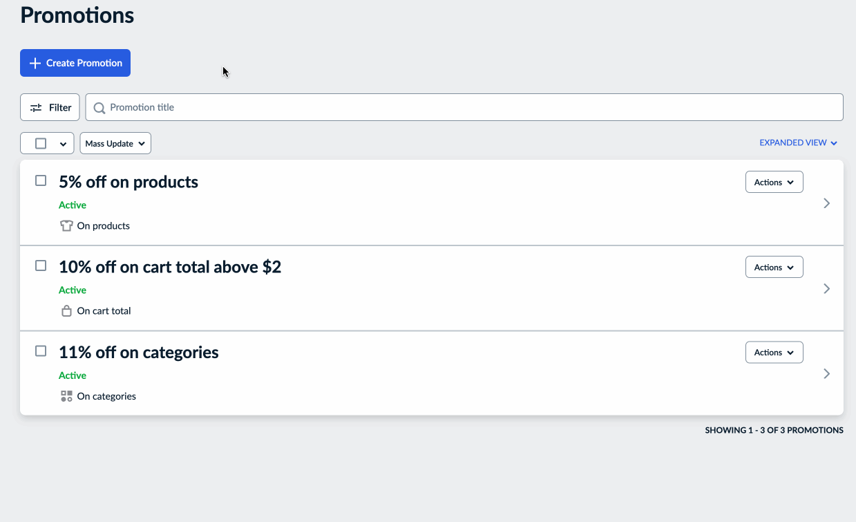Screen dimensions: 856x522
Task: Open the Filter button
Action: pyautogui.click(x=50, y=108)
